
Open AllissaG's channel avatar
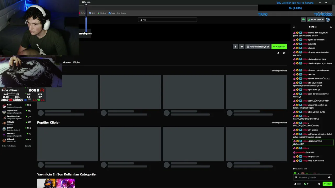4,140
